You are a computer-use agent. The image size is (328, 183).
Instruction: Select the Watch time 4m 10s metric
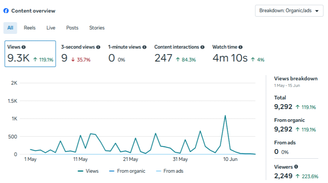click(239, 54)
